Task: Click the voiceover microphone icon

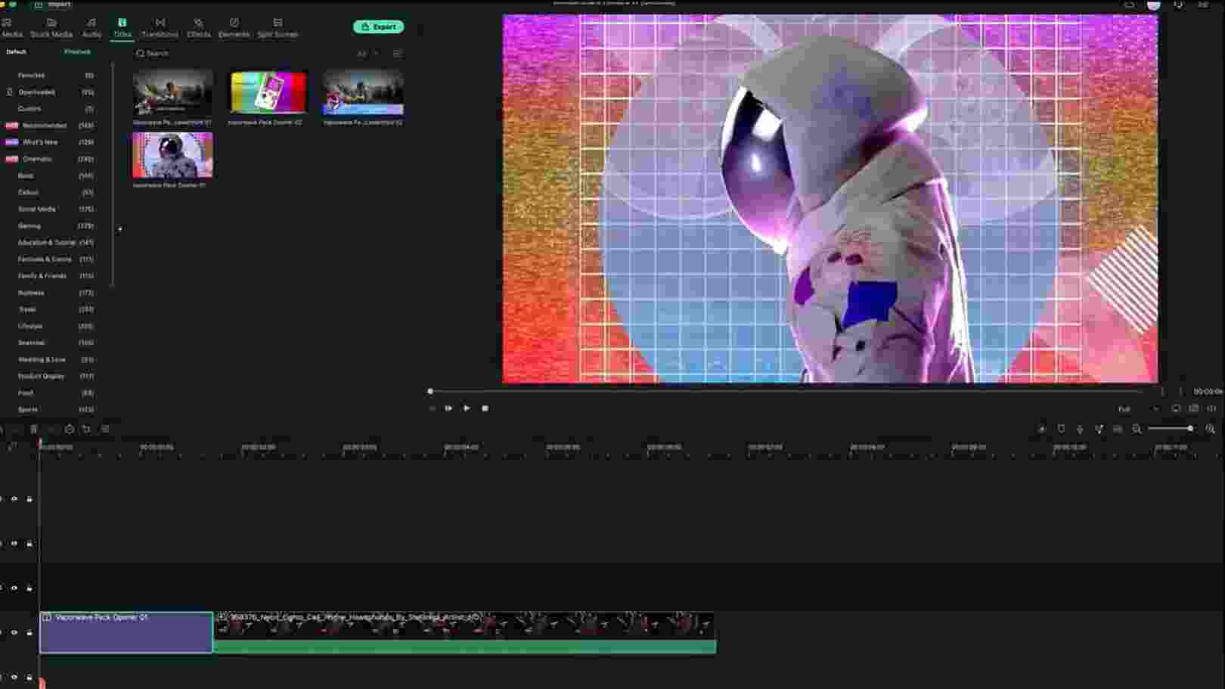Action: click(1080, 429)
